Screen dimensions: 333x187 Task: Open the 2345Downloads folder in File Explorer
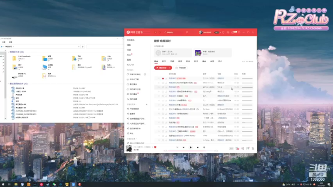click(x=22, y=58)
